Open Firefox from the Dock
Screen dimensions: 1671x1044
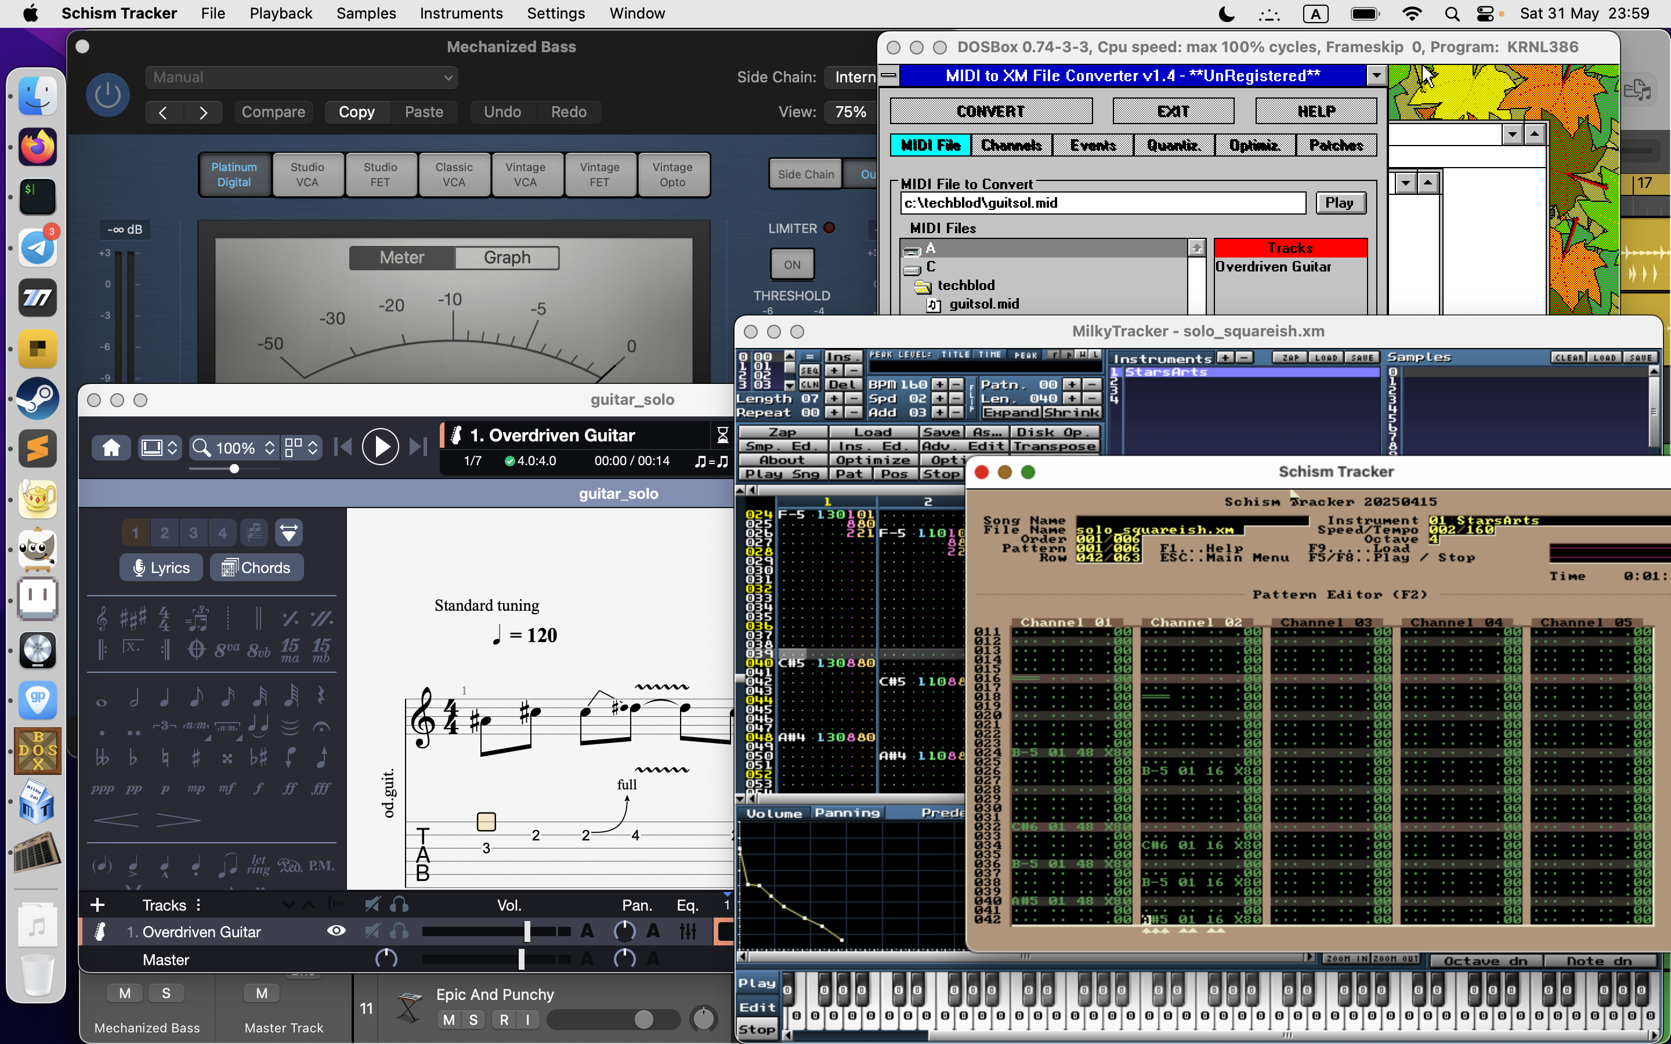coord(37,146)
